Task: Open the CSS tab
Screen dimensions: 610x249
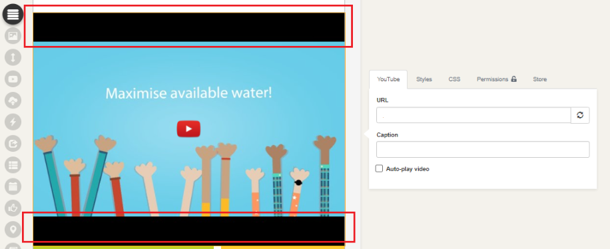Action: click(454, 79)
